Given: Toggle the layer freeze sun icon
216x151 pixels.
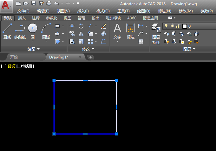Looking at the screenshot, I should (172, 26).
